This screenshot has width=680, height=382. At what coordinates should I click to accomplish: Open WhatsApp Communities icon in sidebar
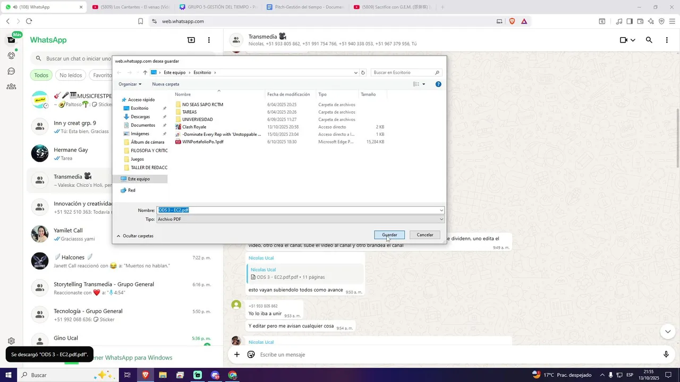[11, 86]
